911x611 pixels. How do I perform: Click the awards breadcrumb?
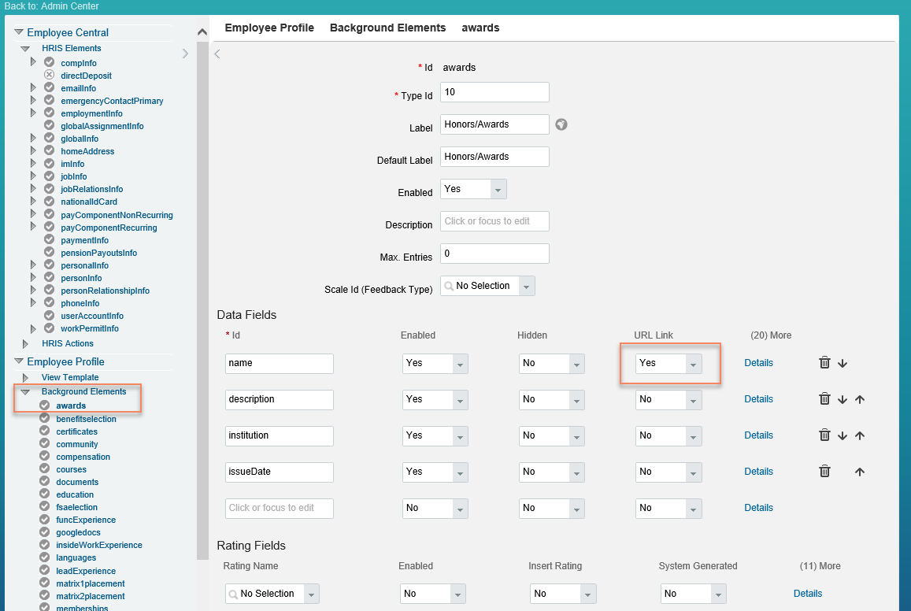pyautogui.click(x=480, y=28)
